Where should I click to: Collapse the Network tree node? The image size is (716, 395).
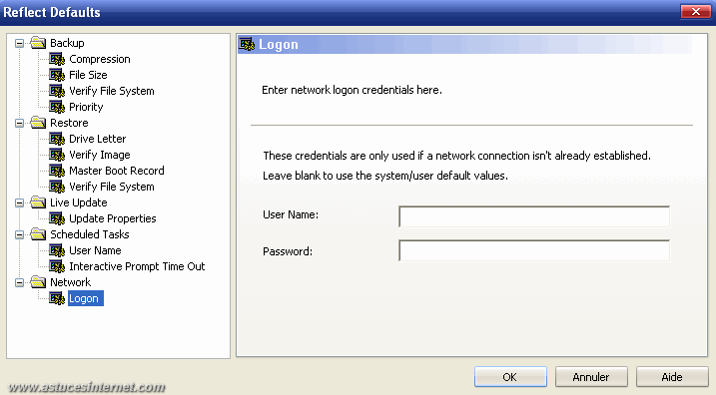pyautogui.click(x=20, y=283)
